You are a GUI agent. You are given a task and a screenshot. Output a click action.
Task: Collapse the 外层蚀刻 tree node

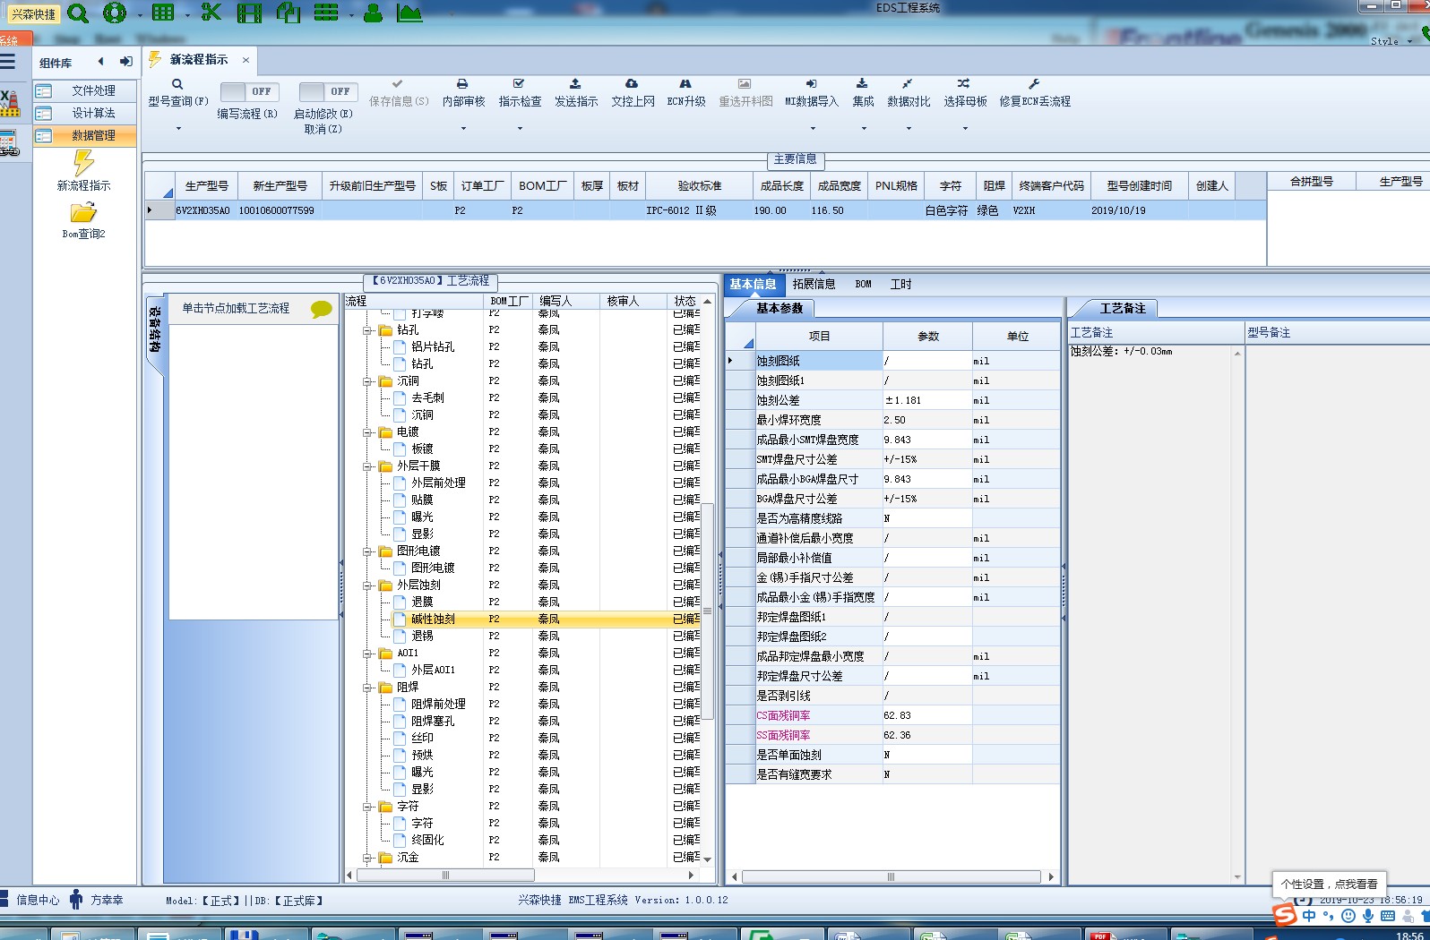(366, 585)
